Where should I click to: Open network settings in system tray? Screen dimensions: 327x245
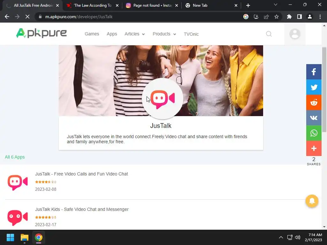click(290, 237)
